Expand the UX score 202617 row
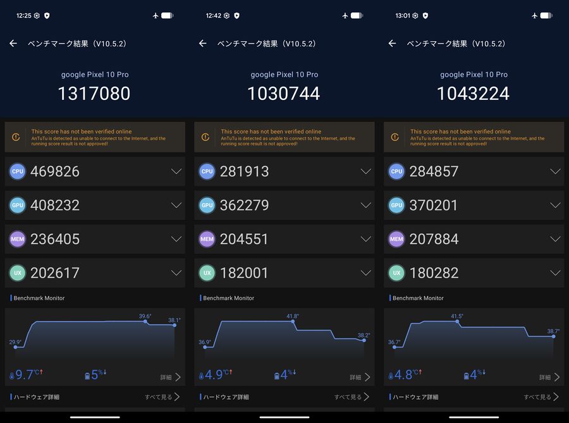Image resolution: width=569 pixels, height=423 pixels. tap(176, 273)
